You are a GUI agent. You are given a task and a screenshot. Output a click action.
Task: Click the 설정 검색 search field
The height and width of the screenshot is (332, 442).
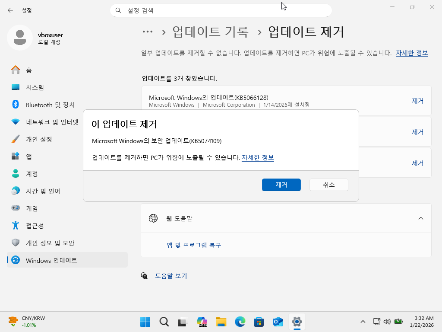(x=221, y=10)
